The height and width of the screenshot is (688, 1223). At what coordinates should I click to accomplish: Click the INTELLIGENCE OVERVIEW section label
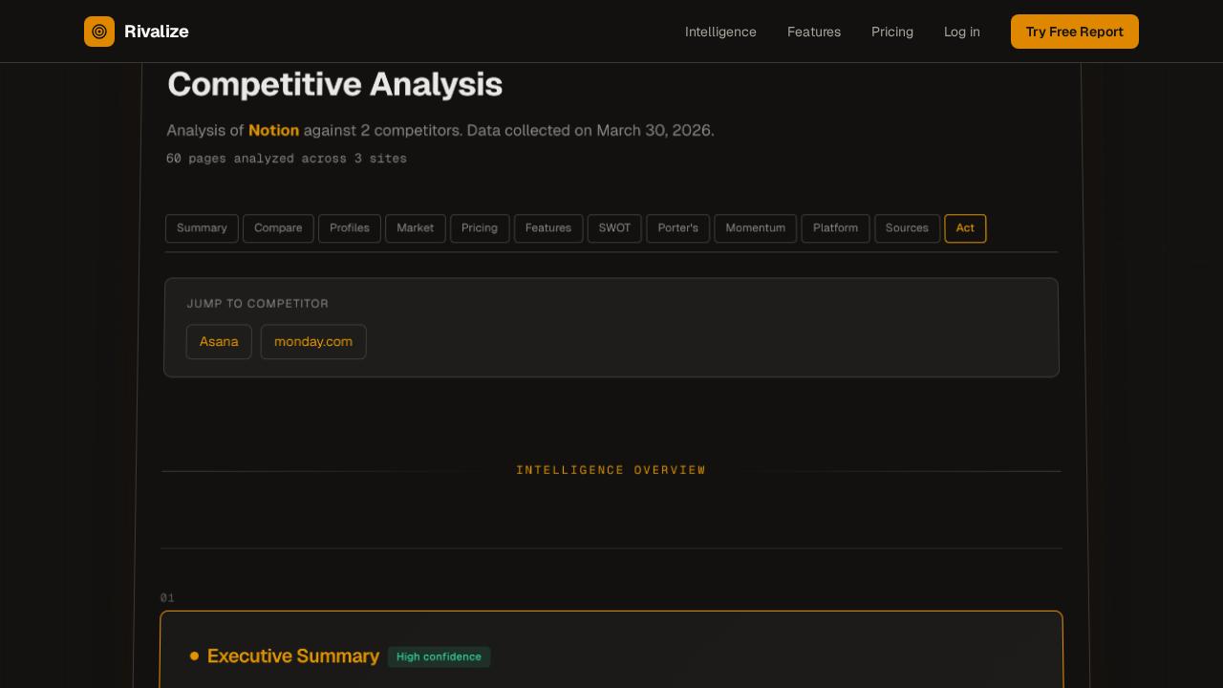(x=611, y=470)
